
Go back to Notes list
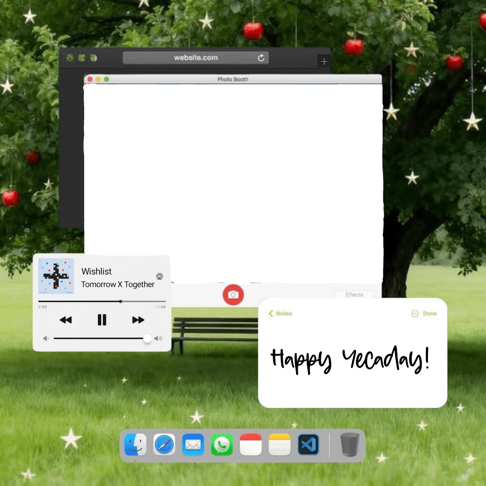(280, 313)
